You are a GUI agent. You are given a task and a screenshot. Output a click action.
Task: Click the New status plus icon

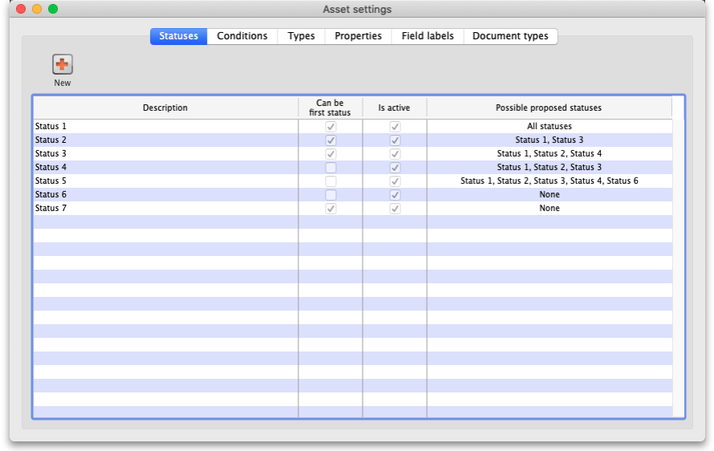click(63, 65)
